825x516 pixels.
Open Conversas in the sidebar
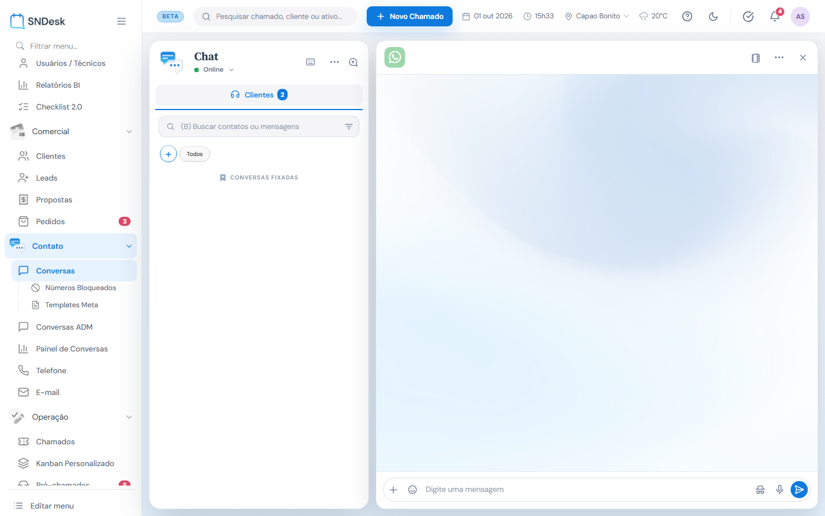coord(74,271)
